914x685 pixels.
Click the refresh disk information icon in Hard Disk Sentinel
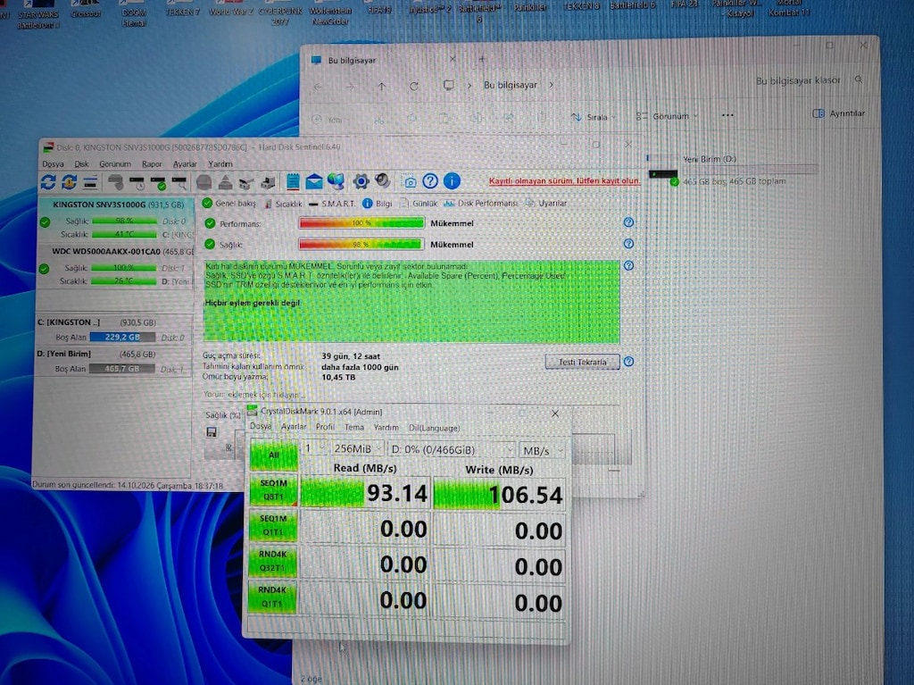[48, 182]
